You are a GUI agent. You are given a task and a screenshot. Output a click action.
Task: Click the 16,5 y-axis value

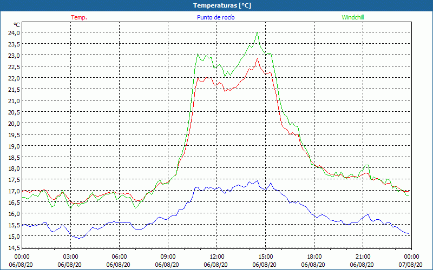[x=14, y=202]
